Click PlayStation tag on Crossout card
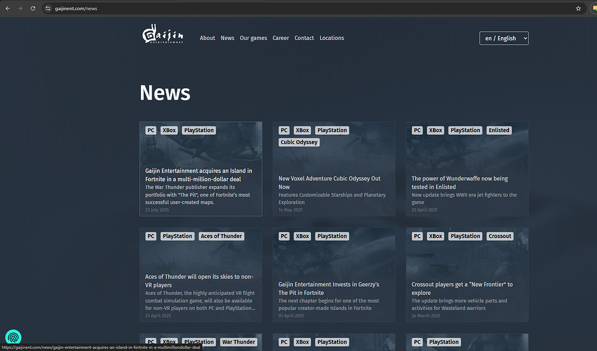This screenshot has width=597, height=351. click(465, 236)
